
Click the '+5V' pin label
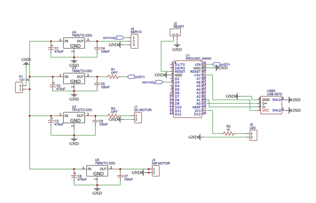tap(197, 75)
